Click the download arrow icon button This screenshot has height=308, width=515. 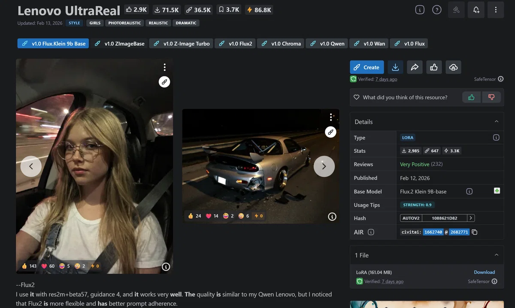395,67
